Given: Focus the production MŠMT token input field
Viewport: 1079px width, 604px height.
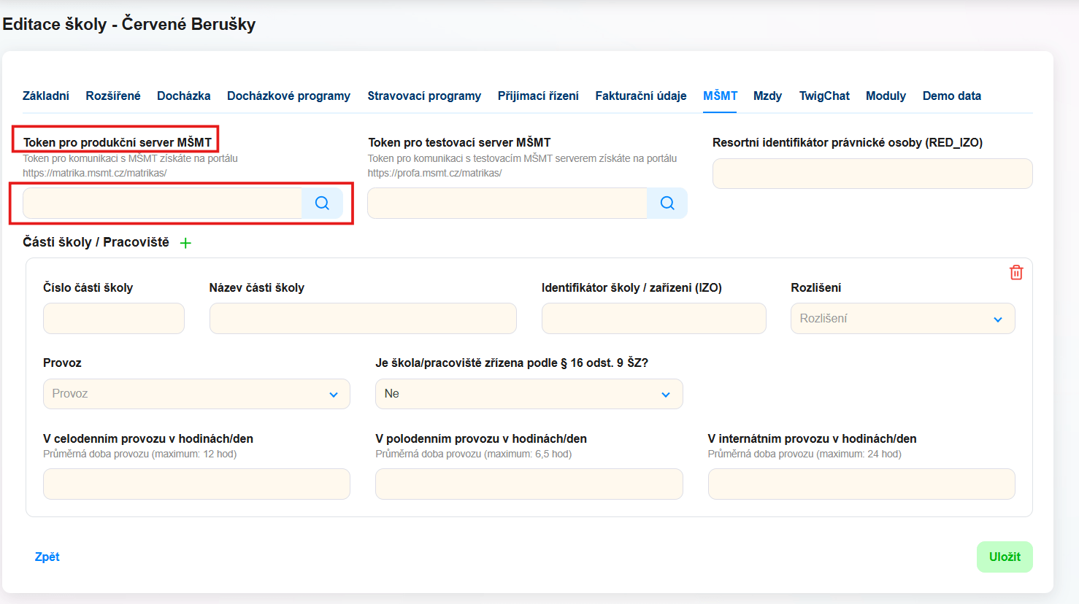Looking at the screenshot, I should point(163,204).
